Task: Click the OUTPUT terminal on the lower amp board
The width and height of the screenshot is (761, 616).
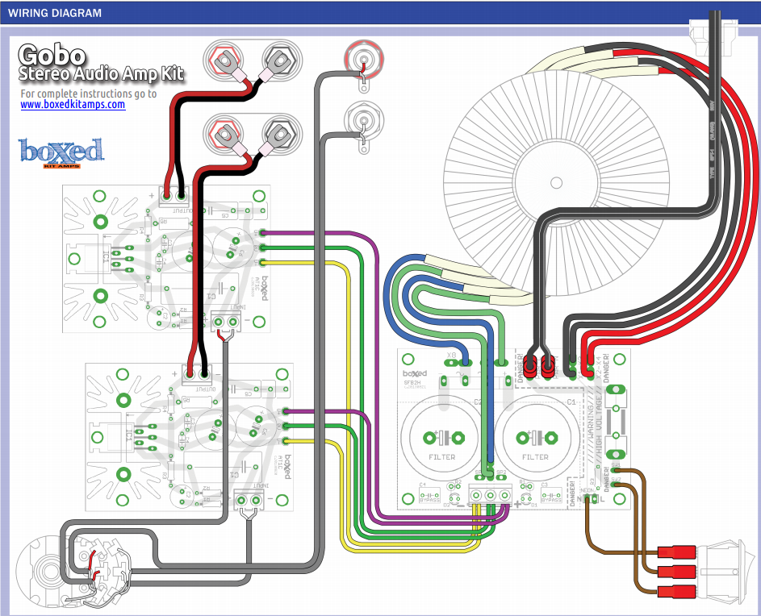Action: (x=197, y=376)
